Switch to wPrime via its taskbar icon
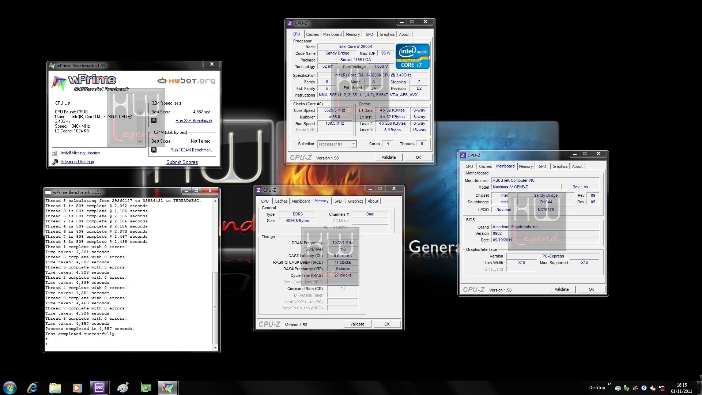This screenshot has height=395, width=702. pos(168,388)
